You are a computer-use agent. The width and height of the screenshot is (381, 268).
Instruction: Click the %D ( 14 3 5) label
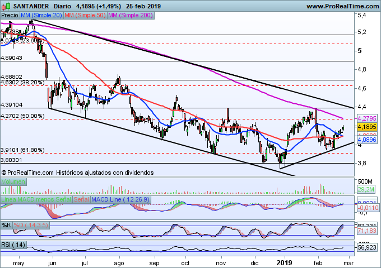(31, 226)
